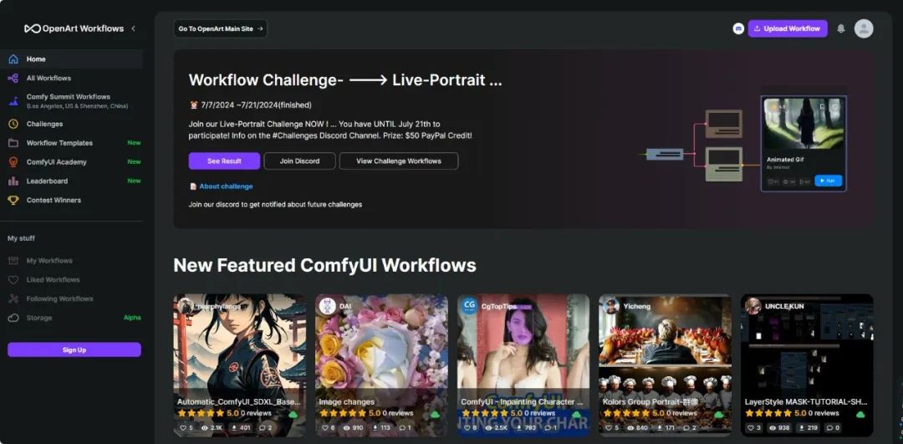Click View Challenge Workflows button
Image resolution: width=903 pixels, height=444 pixels.
pyautogui.click(x=399, y=161)
